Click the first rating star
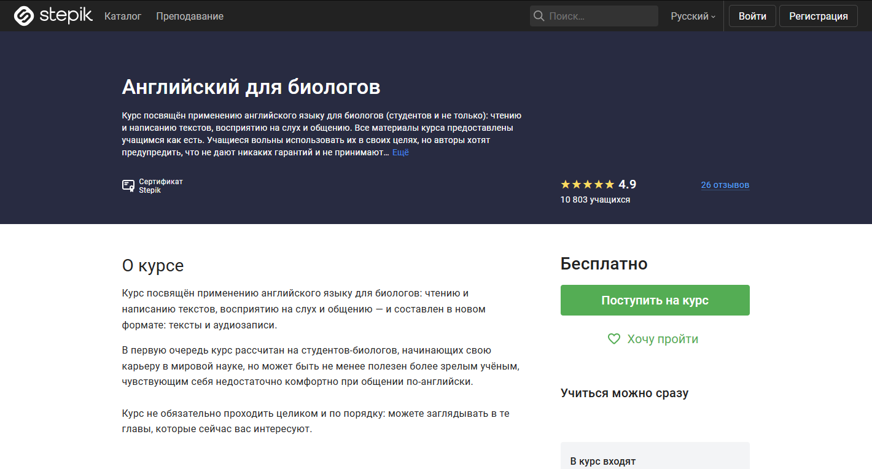The width and height of the screenshot is (872, 469). pos(564,184)
